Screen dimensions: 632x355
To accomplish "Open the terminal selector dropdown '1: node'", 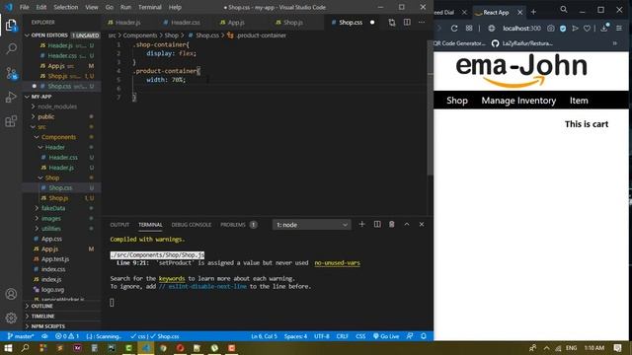I will [x=312, y=225].
